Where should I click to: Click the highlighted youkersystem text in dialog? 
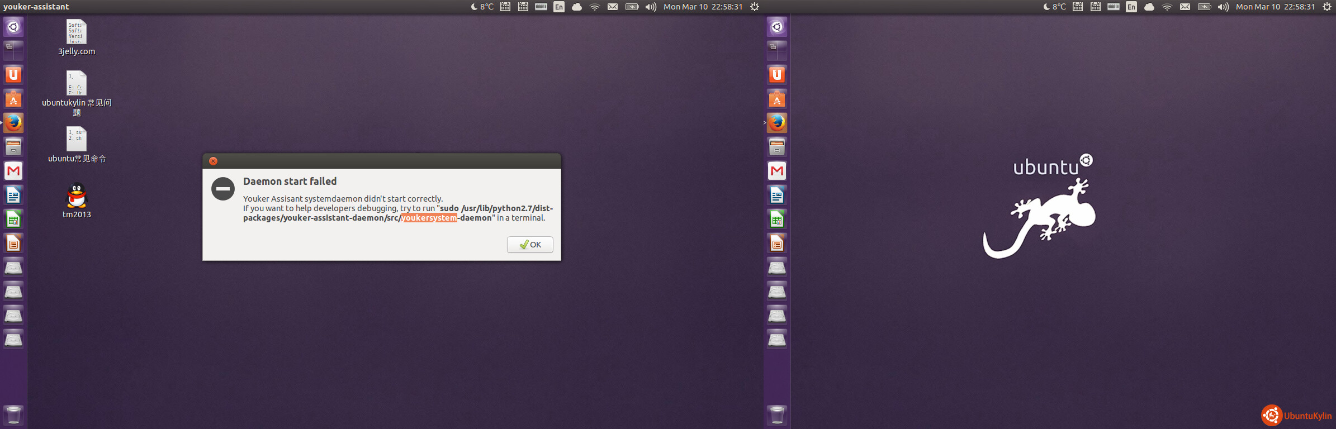click(429, 218)
